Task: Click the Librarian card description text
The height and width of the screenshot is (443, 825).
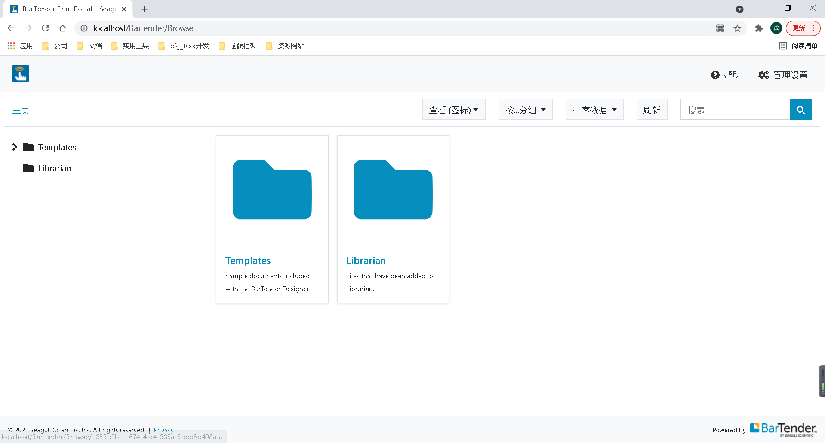Action: pos(389,282)
